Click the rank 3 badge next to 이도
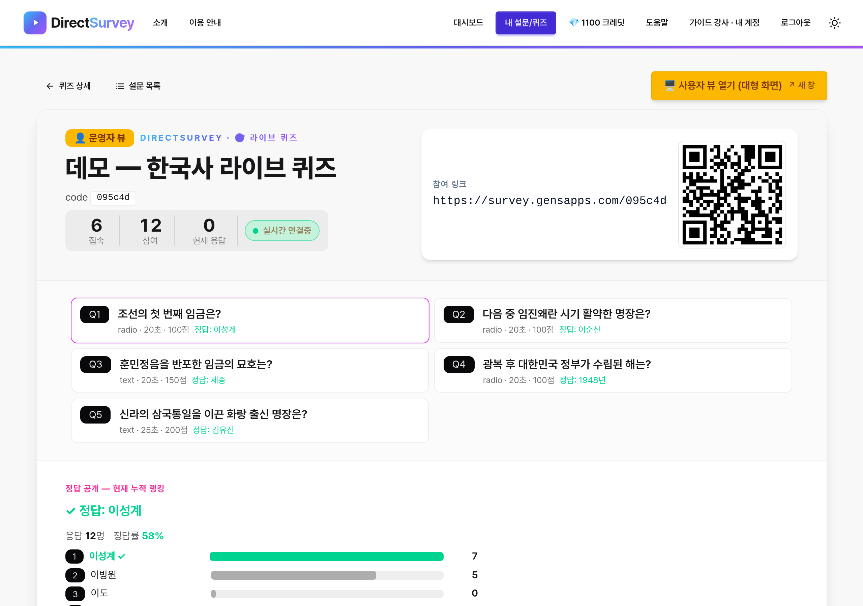 (x=75, y=594)
